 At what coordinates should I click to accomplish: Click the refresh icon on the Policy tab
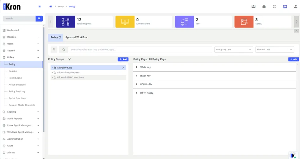point(60,37)
